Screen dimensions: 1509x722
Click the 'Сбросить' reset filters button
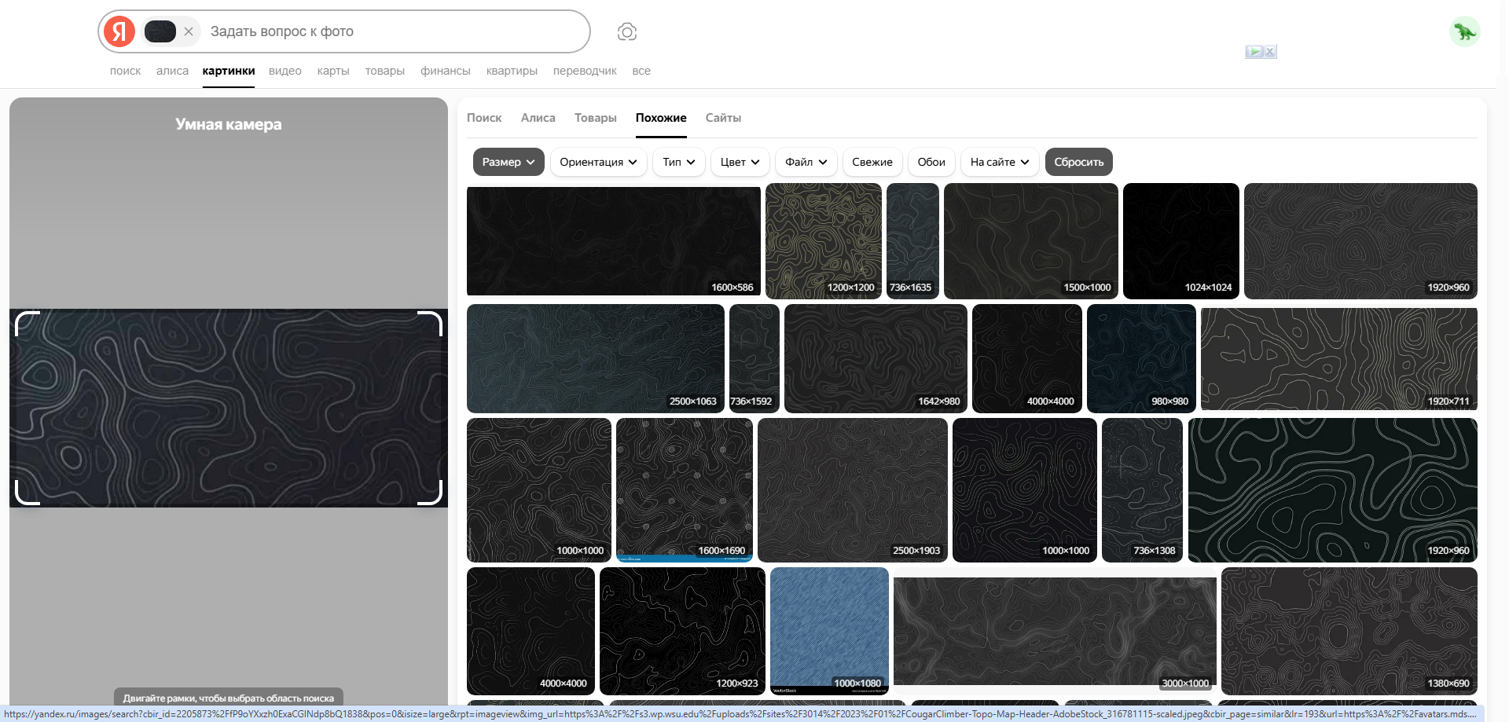(1079, 162)
